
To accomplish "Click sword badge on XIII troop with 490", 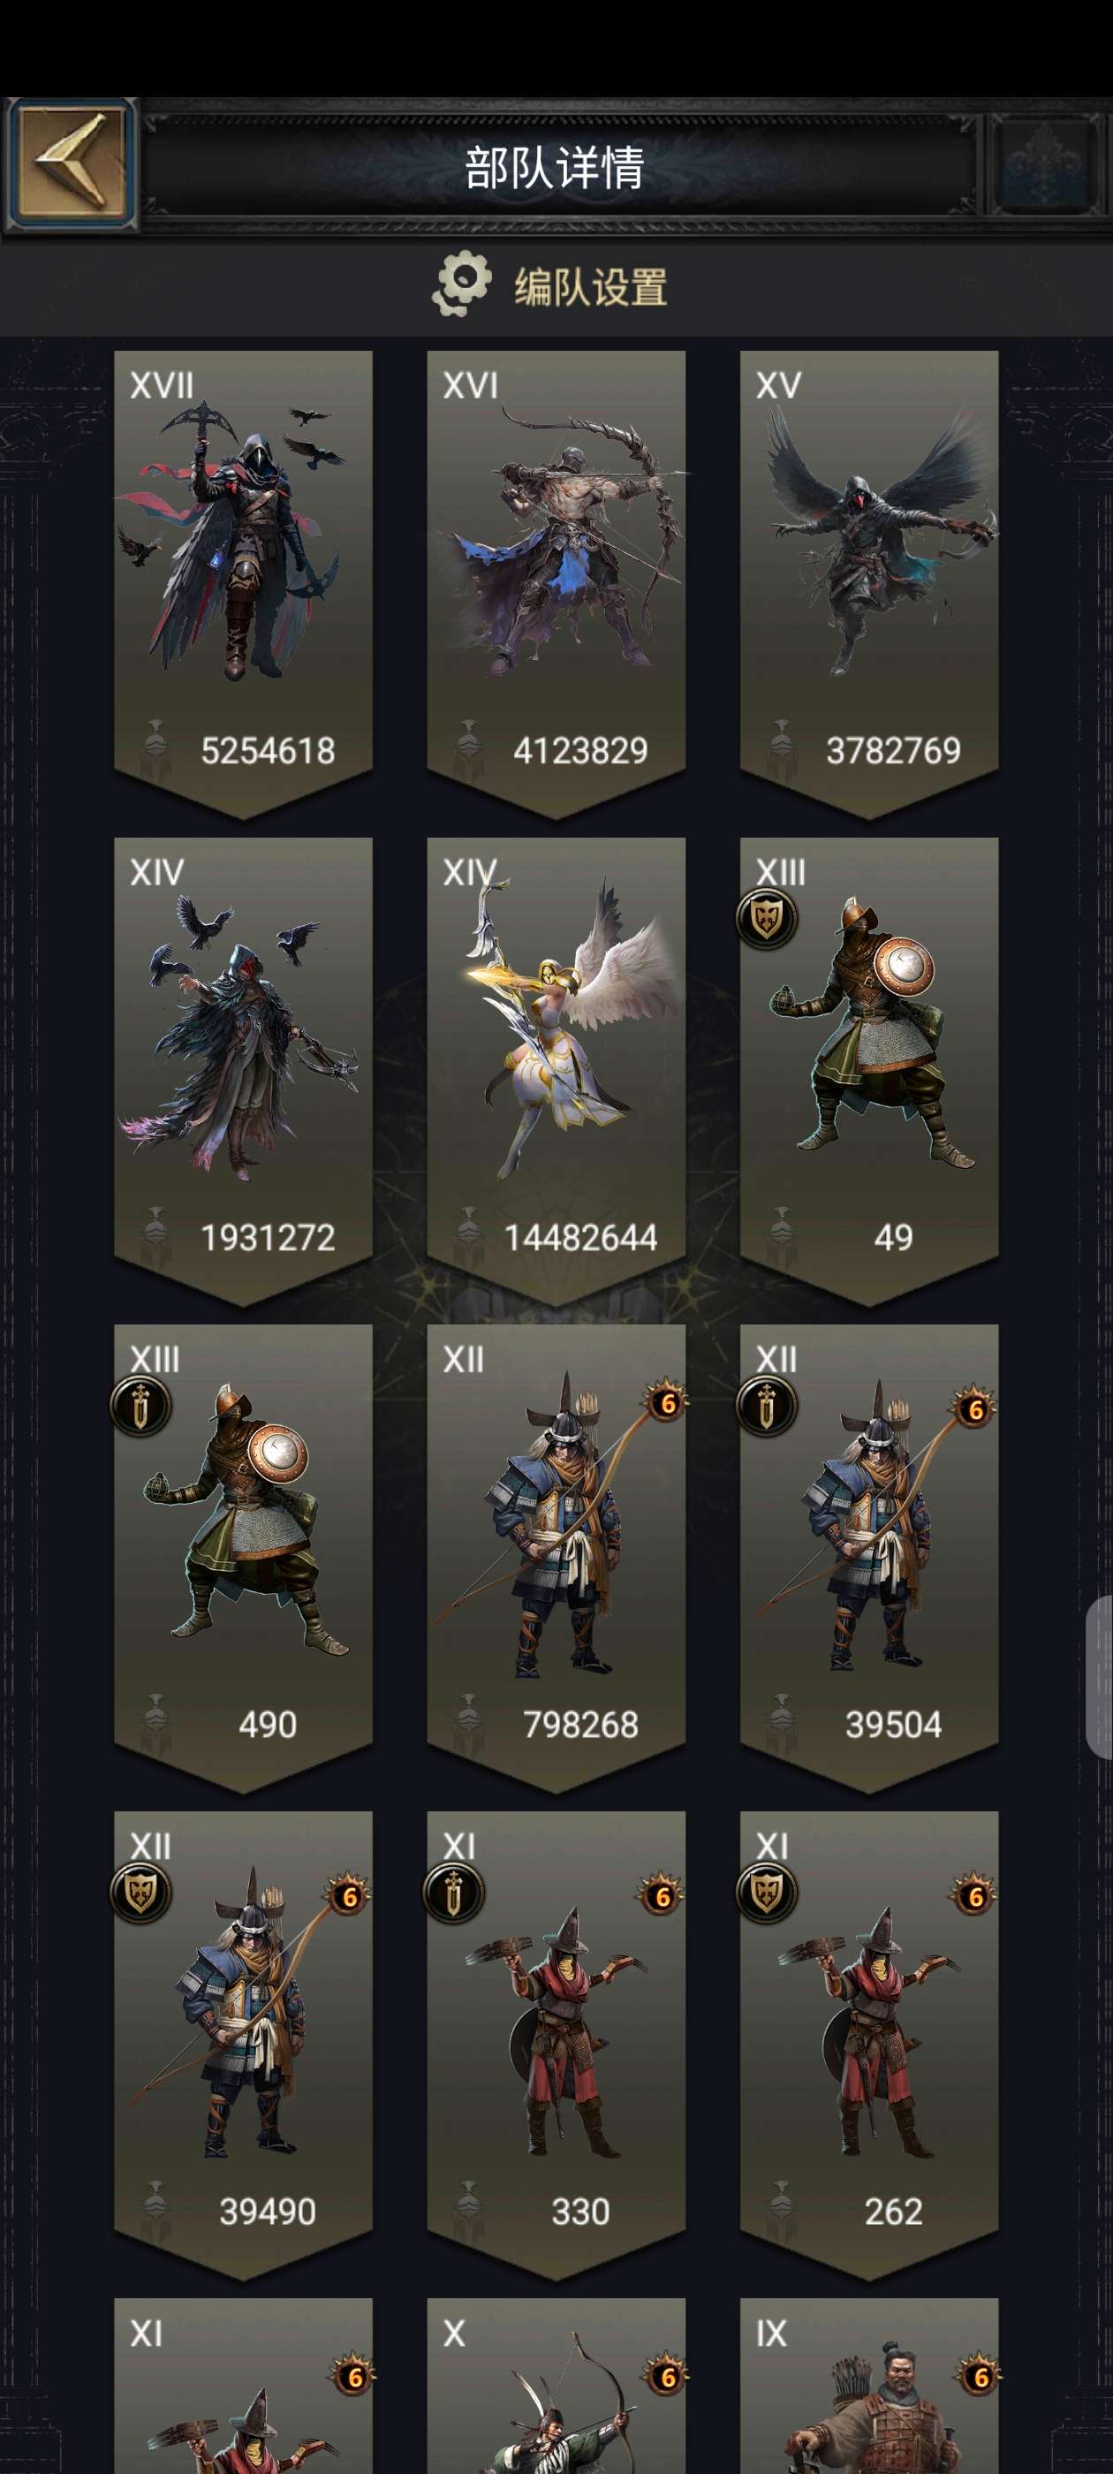I will (x=141, y=1406).
